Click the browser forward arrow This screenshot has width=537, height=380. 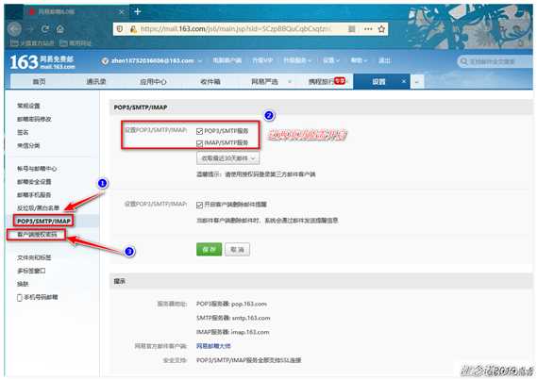pyautogui.click(x=30, y=29)
